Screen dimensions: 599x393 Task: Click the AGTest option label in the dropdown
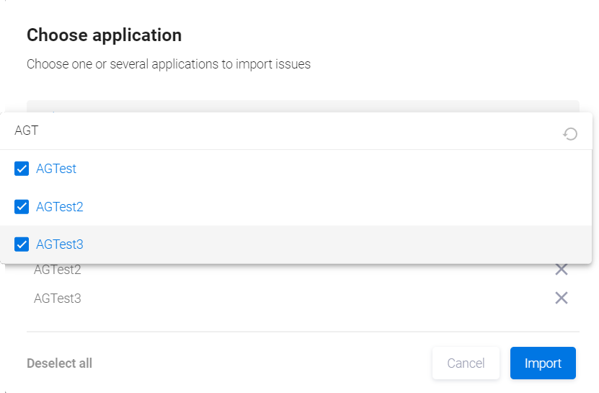pyautogui.click(x=56, y=169)
